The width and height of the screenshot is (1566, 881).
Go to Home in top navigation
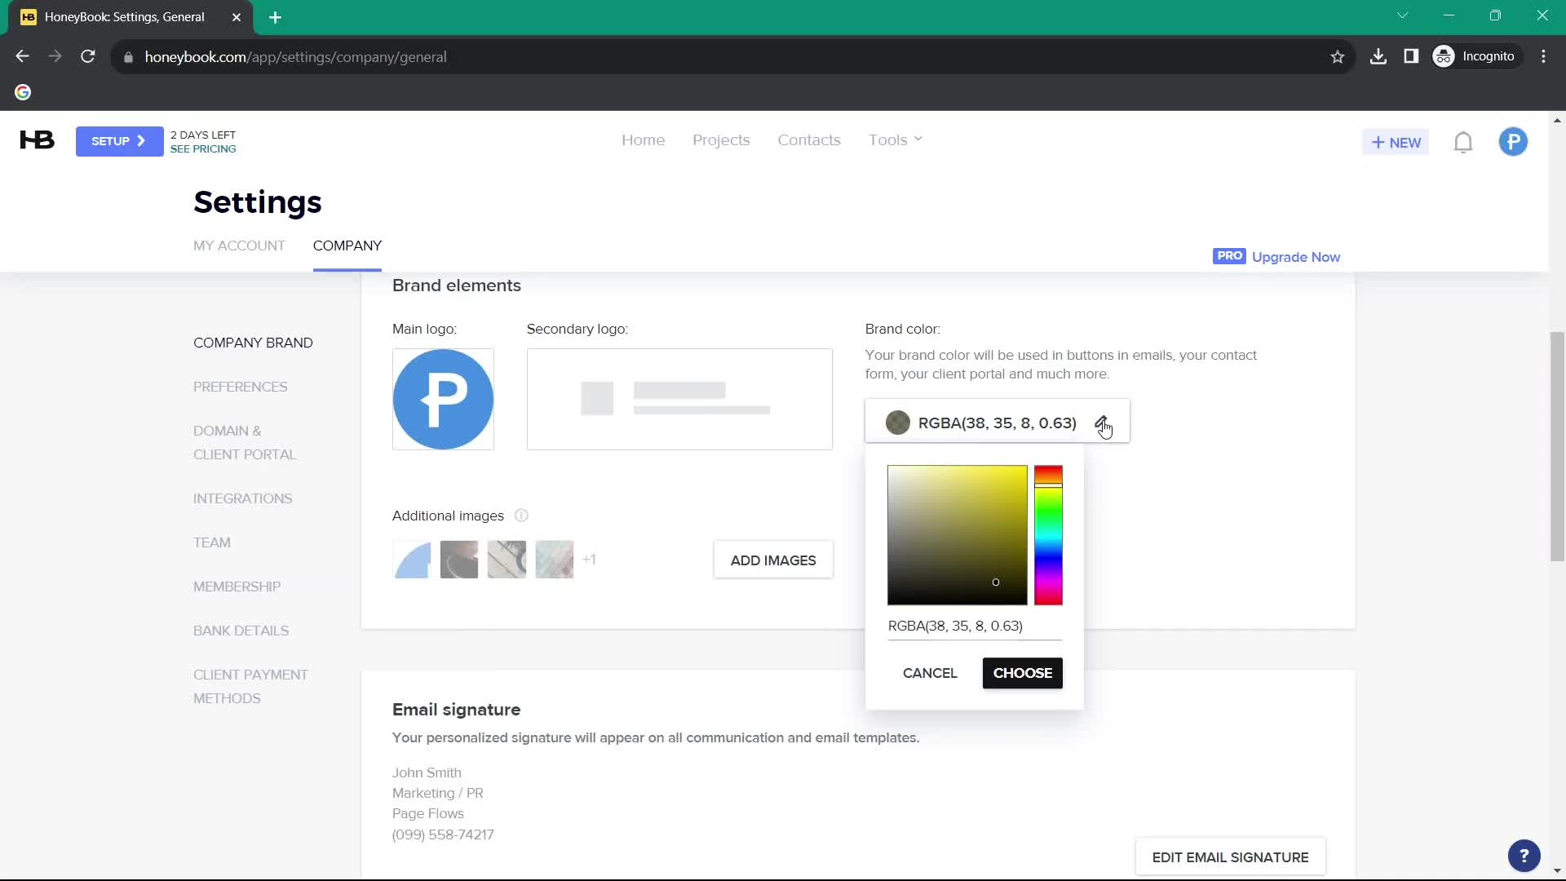point(643,139)
